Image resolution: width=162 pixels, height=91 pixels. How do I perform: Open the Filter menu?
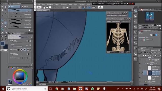(x=76, y=4)
